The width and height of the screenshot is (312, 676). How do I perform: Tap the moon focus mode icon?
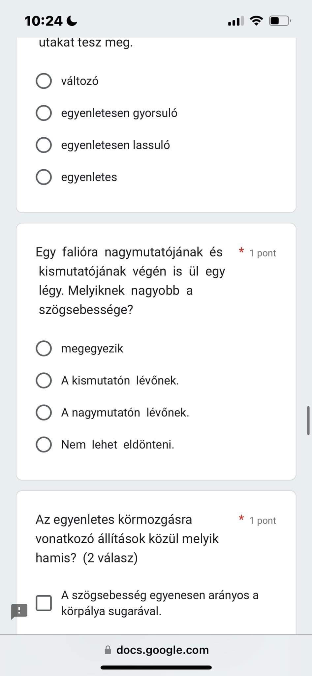72,21
